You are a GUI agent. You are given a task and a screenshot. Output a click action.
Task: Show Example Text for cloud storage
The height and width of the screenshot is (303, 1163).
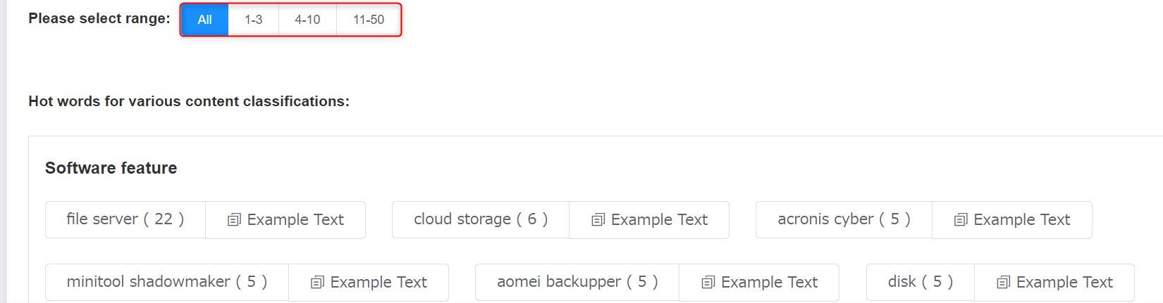(x=649, y=220)
